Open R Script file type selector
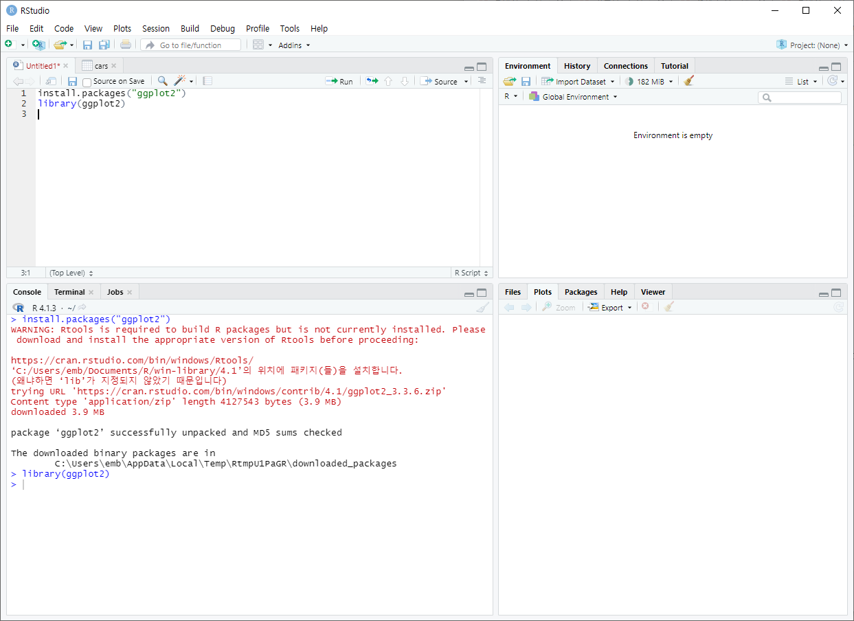 [471, 273]
